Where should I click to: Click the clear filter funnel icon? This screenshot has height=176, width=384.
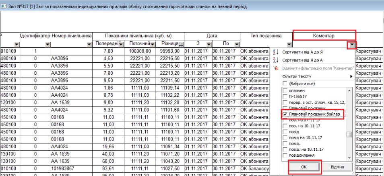pyautogui.click(x=275, y=68)
